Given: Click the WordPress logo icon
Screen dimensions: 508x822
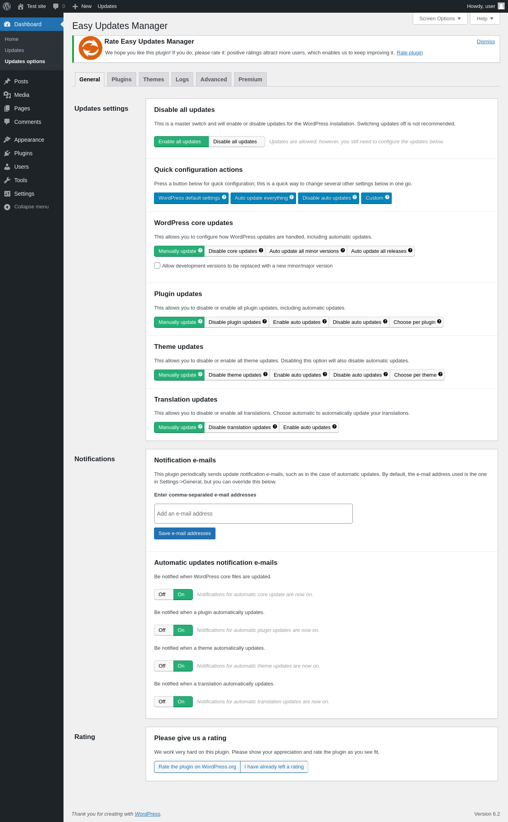Looking at the screenshot, I should click(x=7, y=6).
